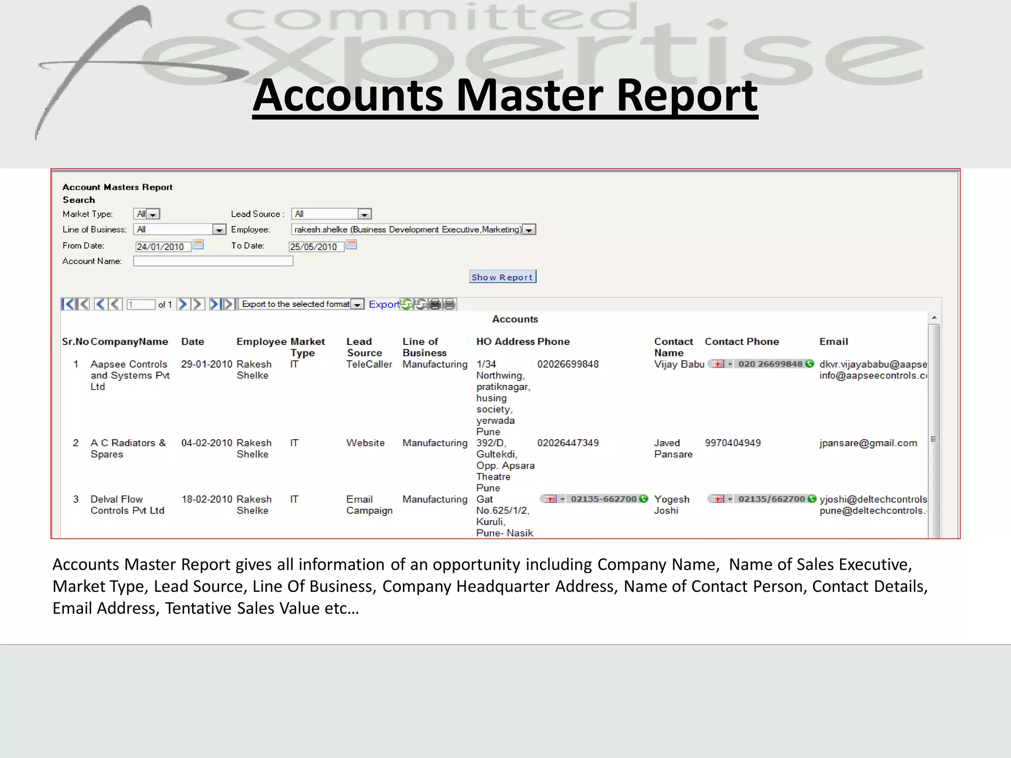Click call icon next to 02135/662700
Screen dimensions: 1011x758
click(x=811, y=499)
